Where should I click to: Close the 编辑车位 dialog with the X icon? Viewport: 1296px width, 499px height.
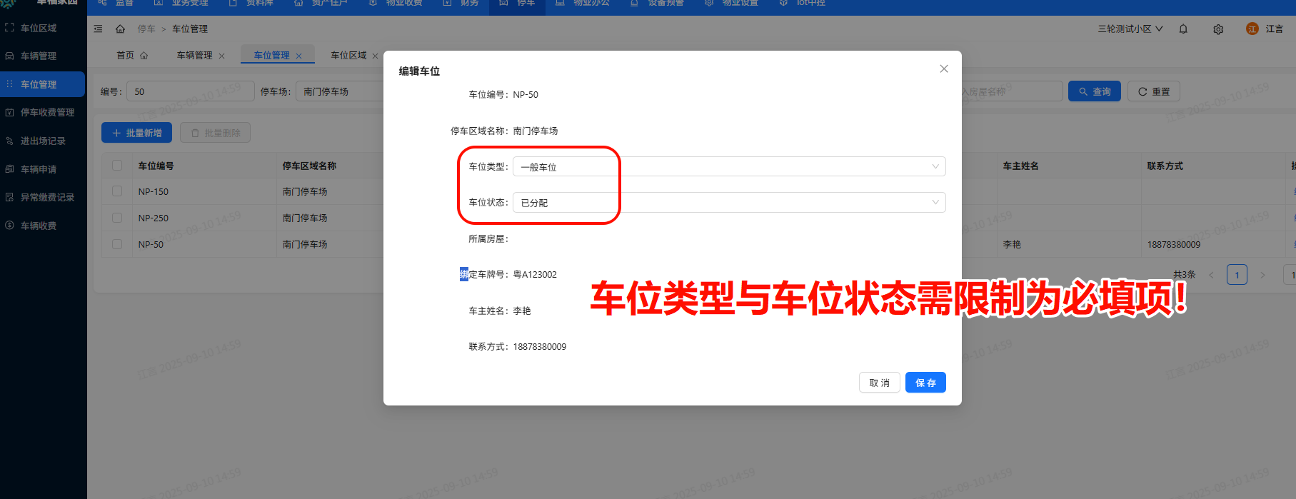[x=944, y=69]
